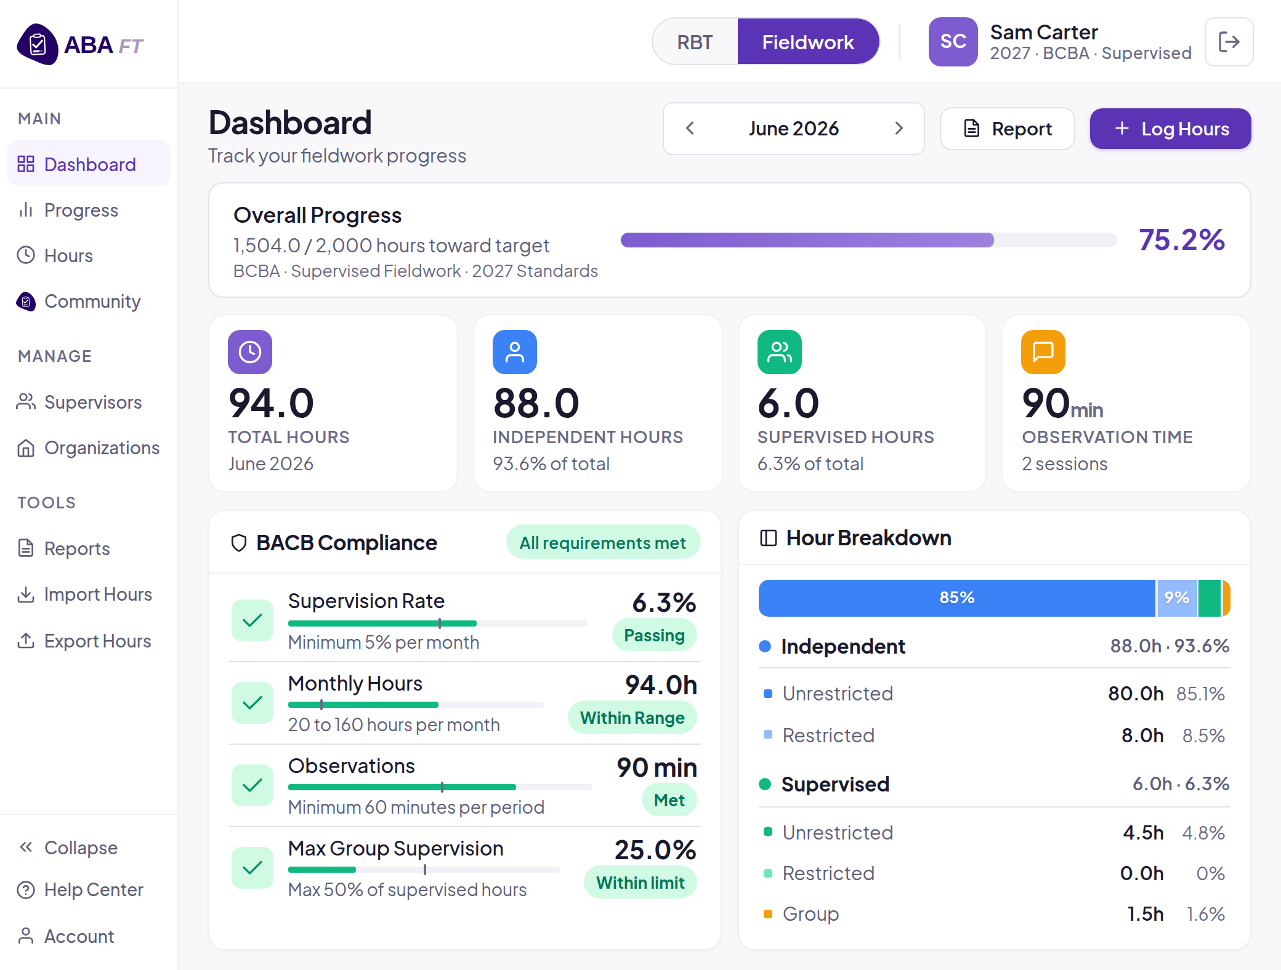Click the Report button
The height and width of the screenshot is (970, 1281).
click(1007, 129)
